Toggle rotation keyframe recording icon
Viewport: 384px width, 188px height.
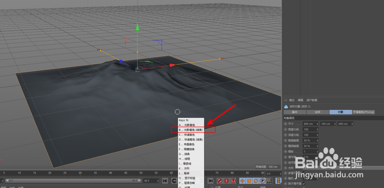[256, 181]
